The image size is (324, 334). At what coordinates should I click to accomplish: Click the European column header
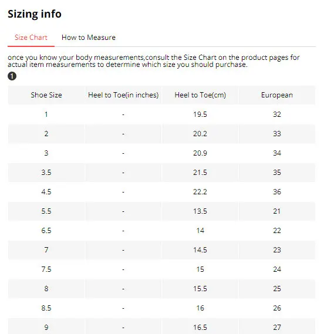point(277,95)
